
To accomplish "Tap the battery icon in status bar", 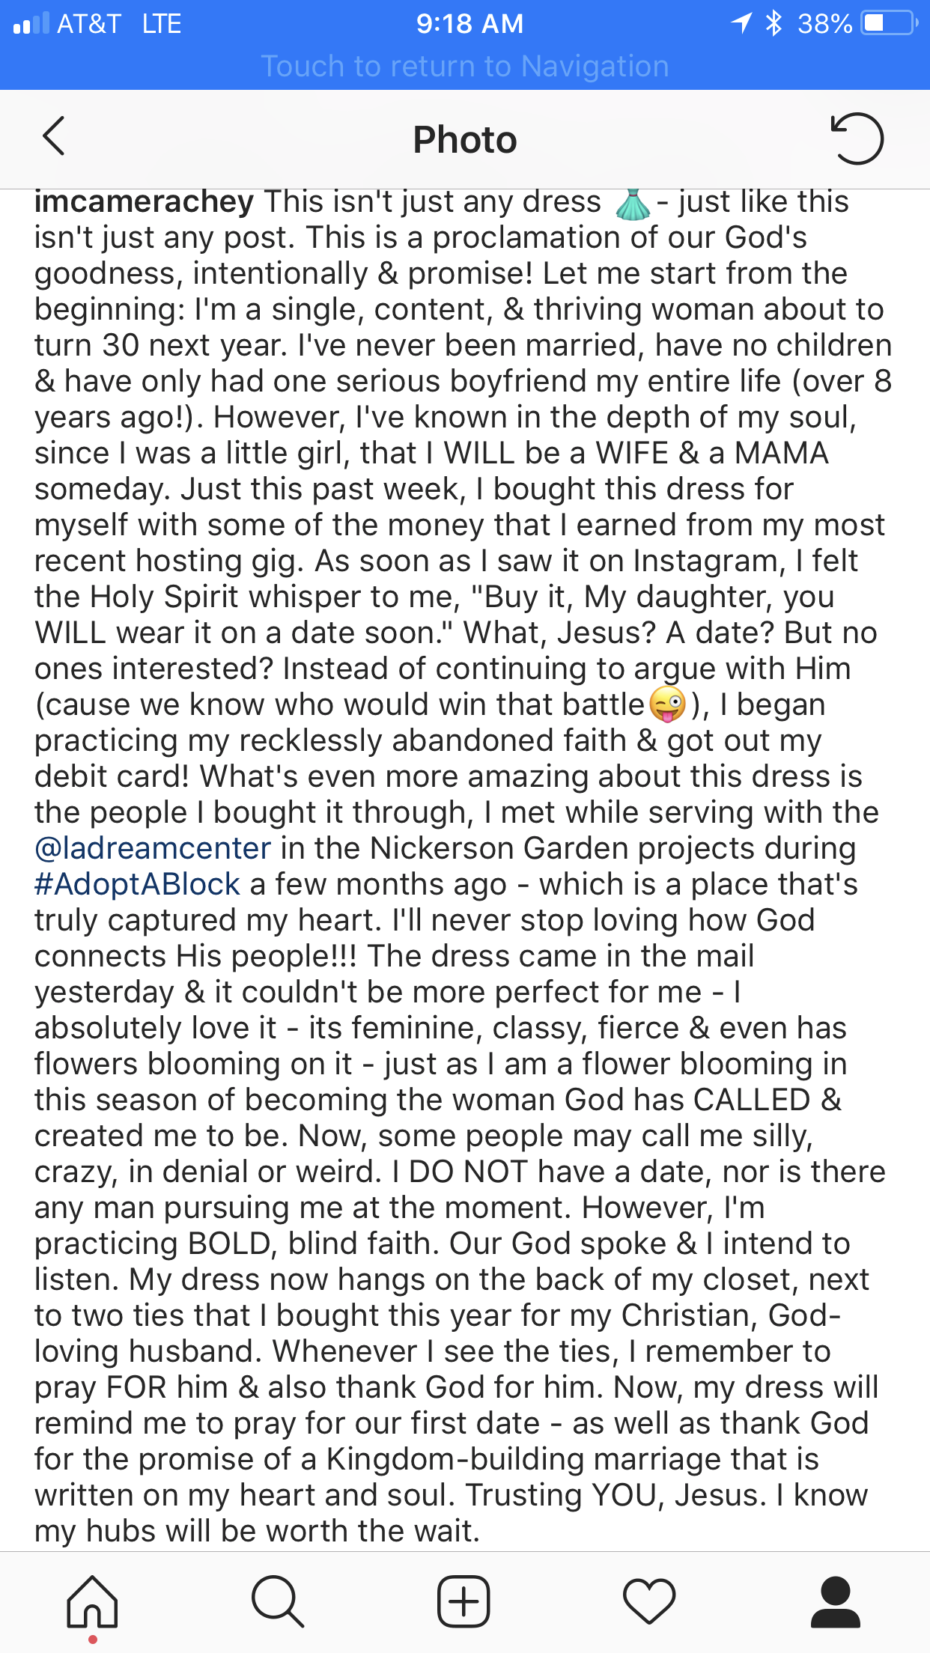I will [x=889, y=24].
